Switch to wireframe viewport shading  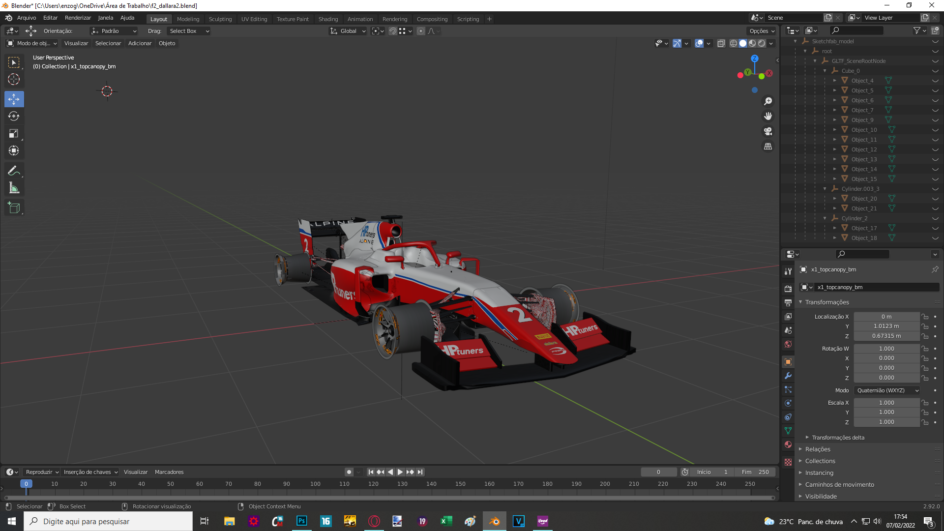click(x=734, y=43)
